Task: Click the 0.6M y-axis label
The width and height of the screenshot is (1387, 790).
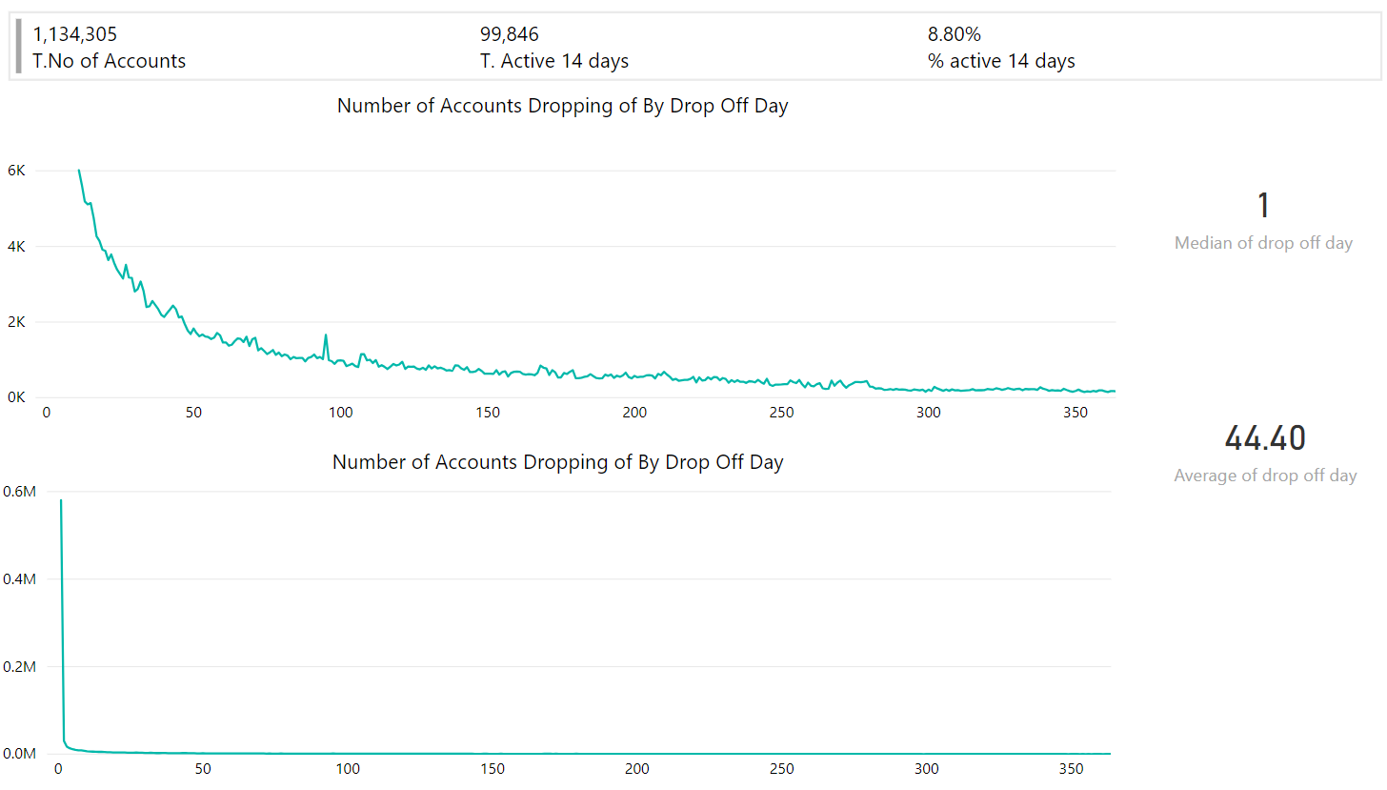Action: coord(19,492)
